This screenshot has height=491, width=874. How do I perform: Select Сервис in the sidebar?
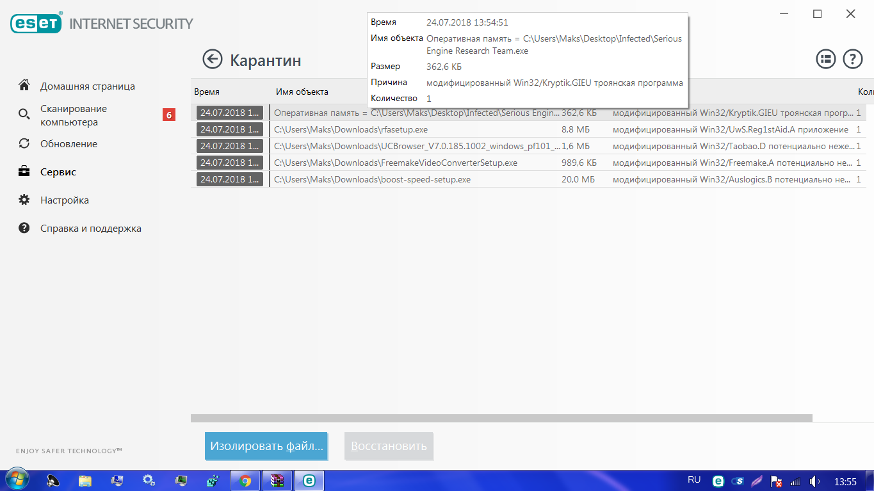tap(58, 172)
